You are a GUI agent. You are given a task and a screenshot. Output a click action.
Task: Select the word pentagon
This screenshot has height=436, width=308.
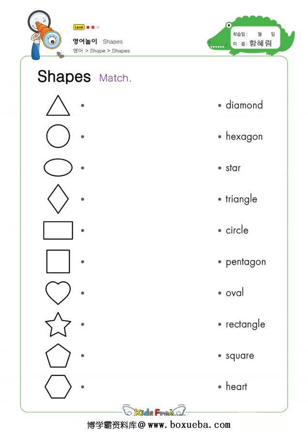click(x=246, y=262)
